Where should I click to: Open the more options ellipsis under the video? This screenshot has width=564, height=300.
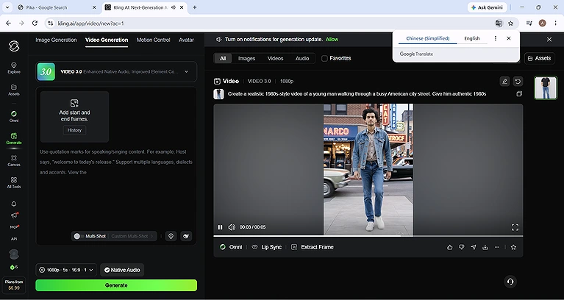pyautogui.click(x=497, y=247)
